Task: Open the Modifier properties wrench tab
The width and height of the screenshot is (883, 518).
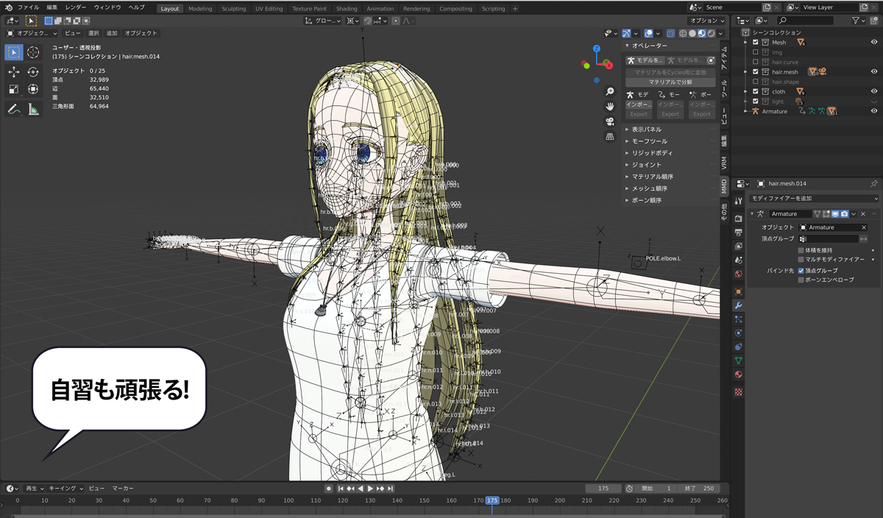Action: pyautogui.click(x=738, y=305)
